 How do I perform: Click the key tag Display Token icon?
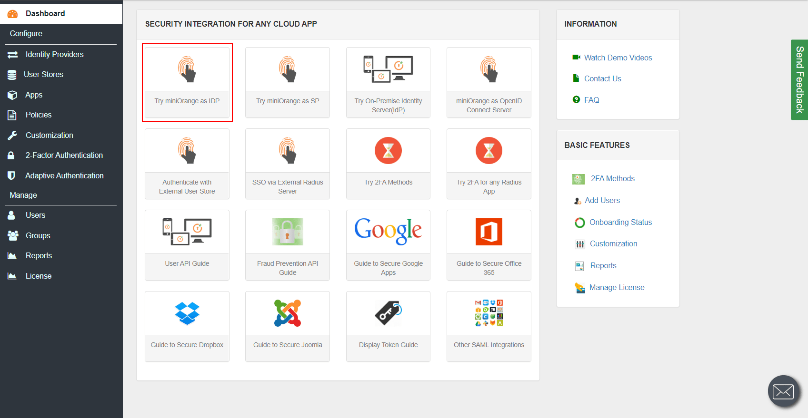389,313
